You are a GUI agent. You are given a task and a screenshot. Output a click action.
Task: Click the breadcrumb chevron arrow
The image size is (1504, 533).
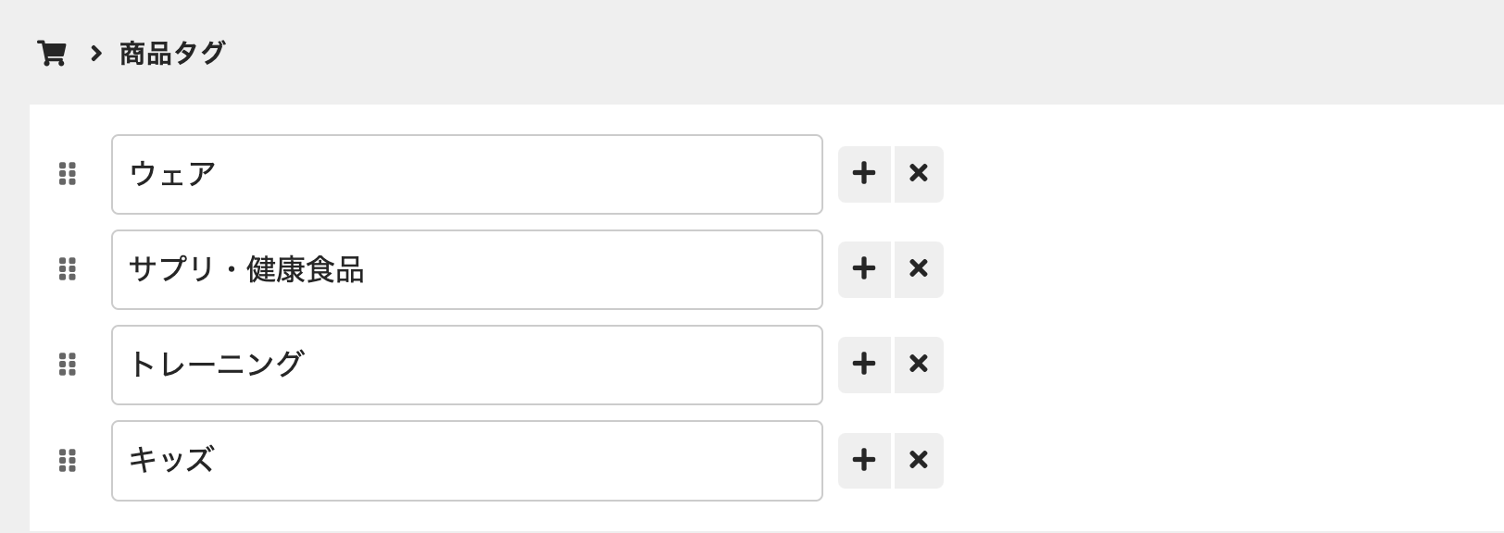point(95,54)
